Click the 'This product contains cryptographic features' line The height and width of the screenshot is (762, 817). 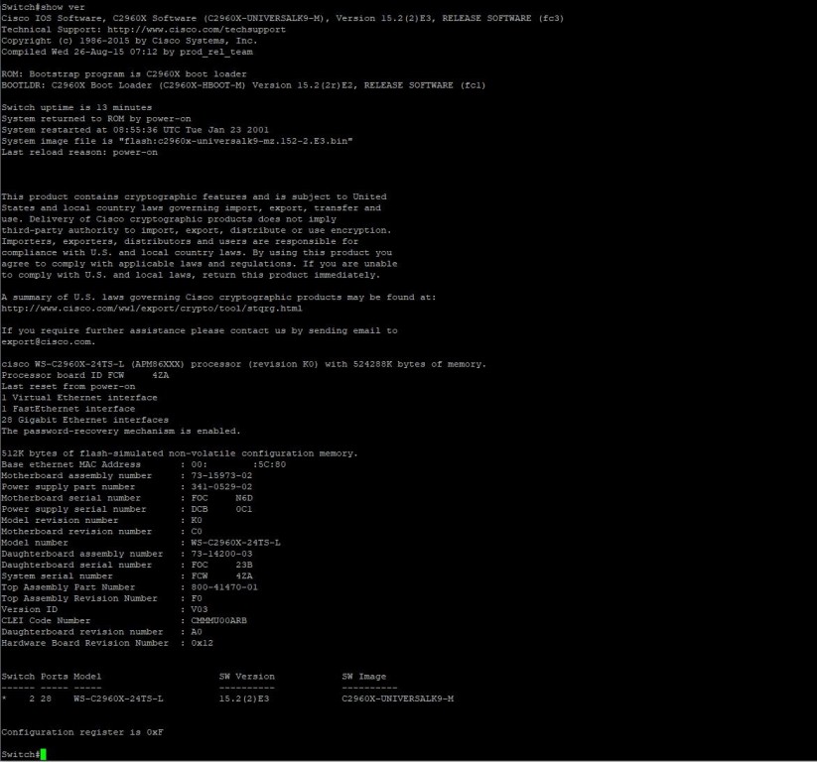pyautogui.click(x=194, y=196)
